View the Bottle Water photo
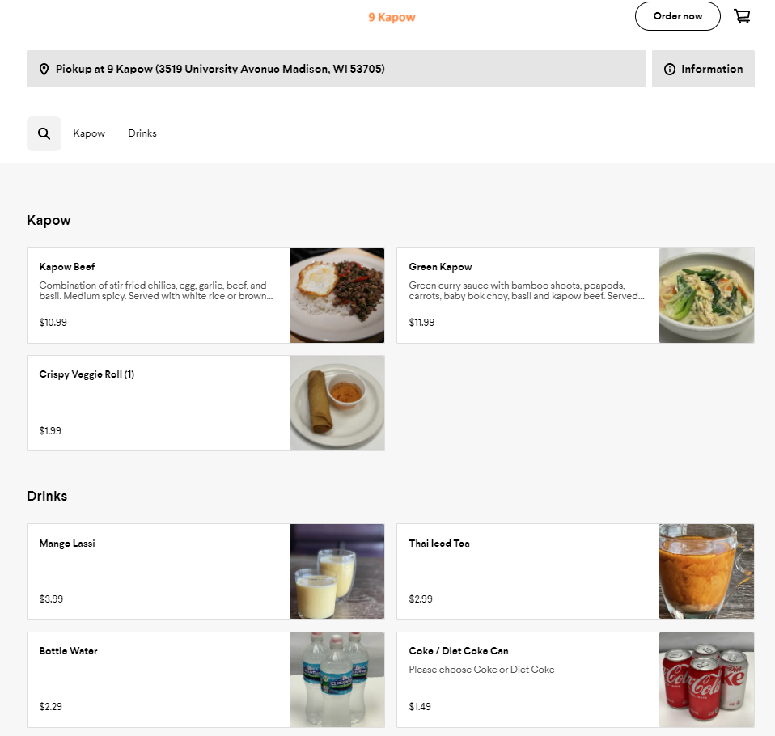 coord(337,679)
